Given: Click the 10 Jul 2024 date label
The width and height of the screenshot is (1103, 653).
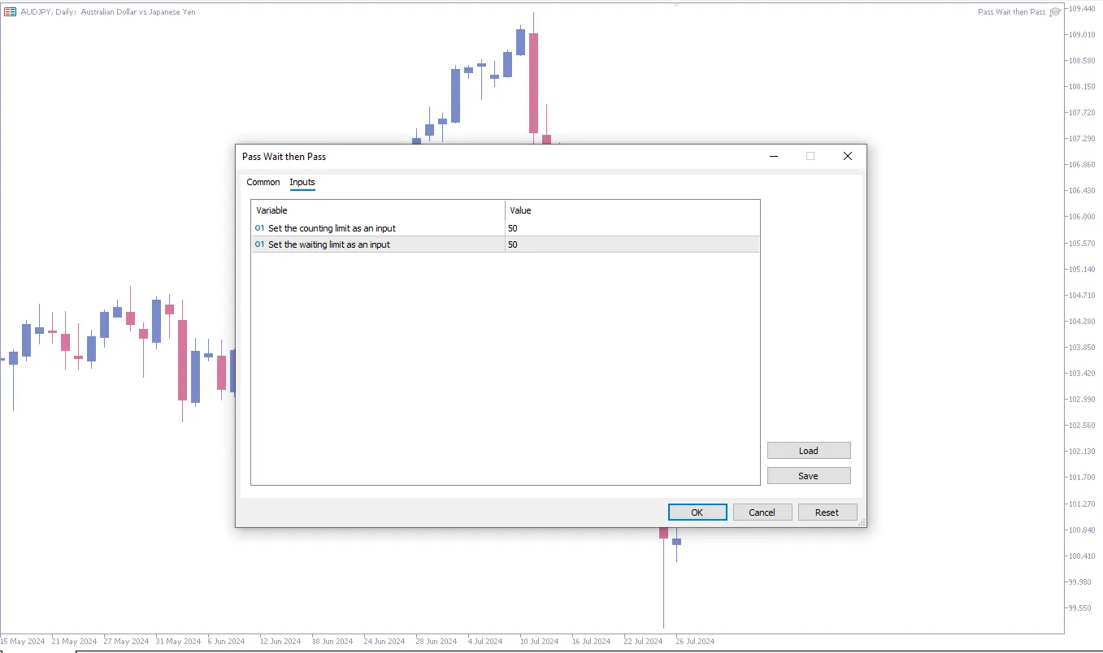Looking at the screenshot, I should (539, 642).
